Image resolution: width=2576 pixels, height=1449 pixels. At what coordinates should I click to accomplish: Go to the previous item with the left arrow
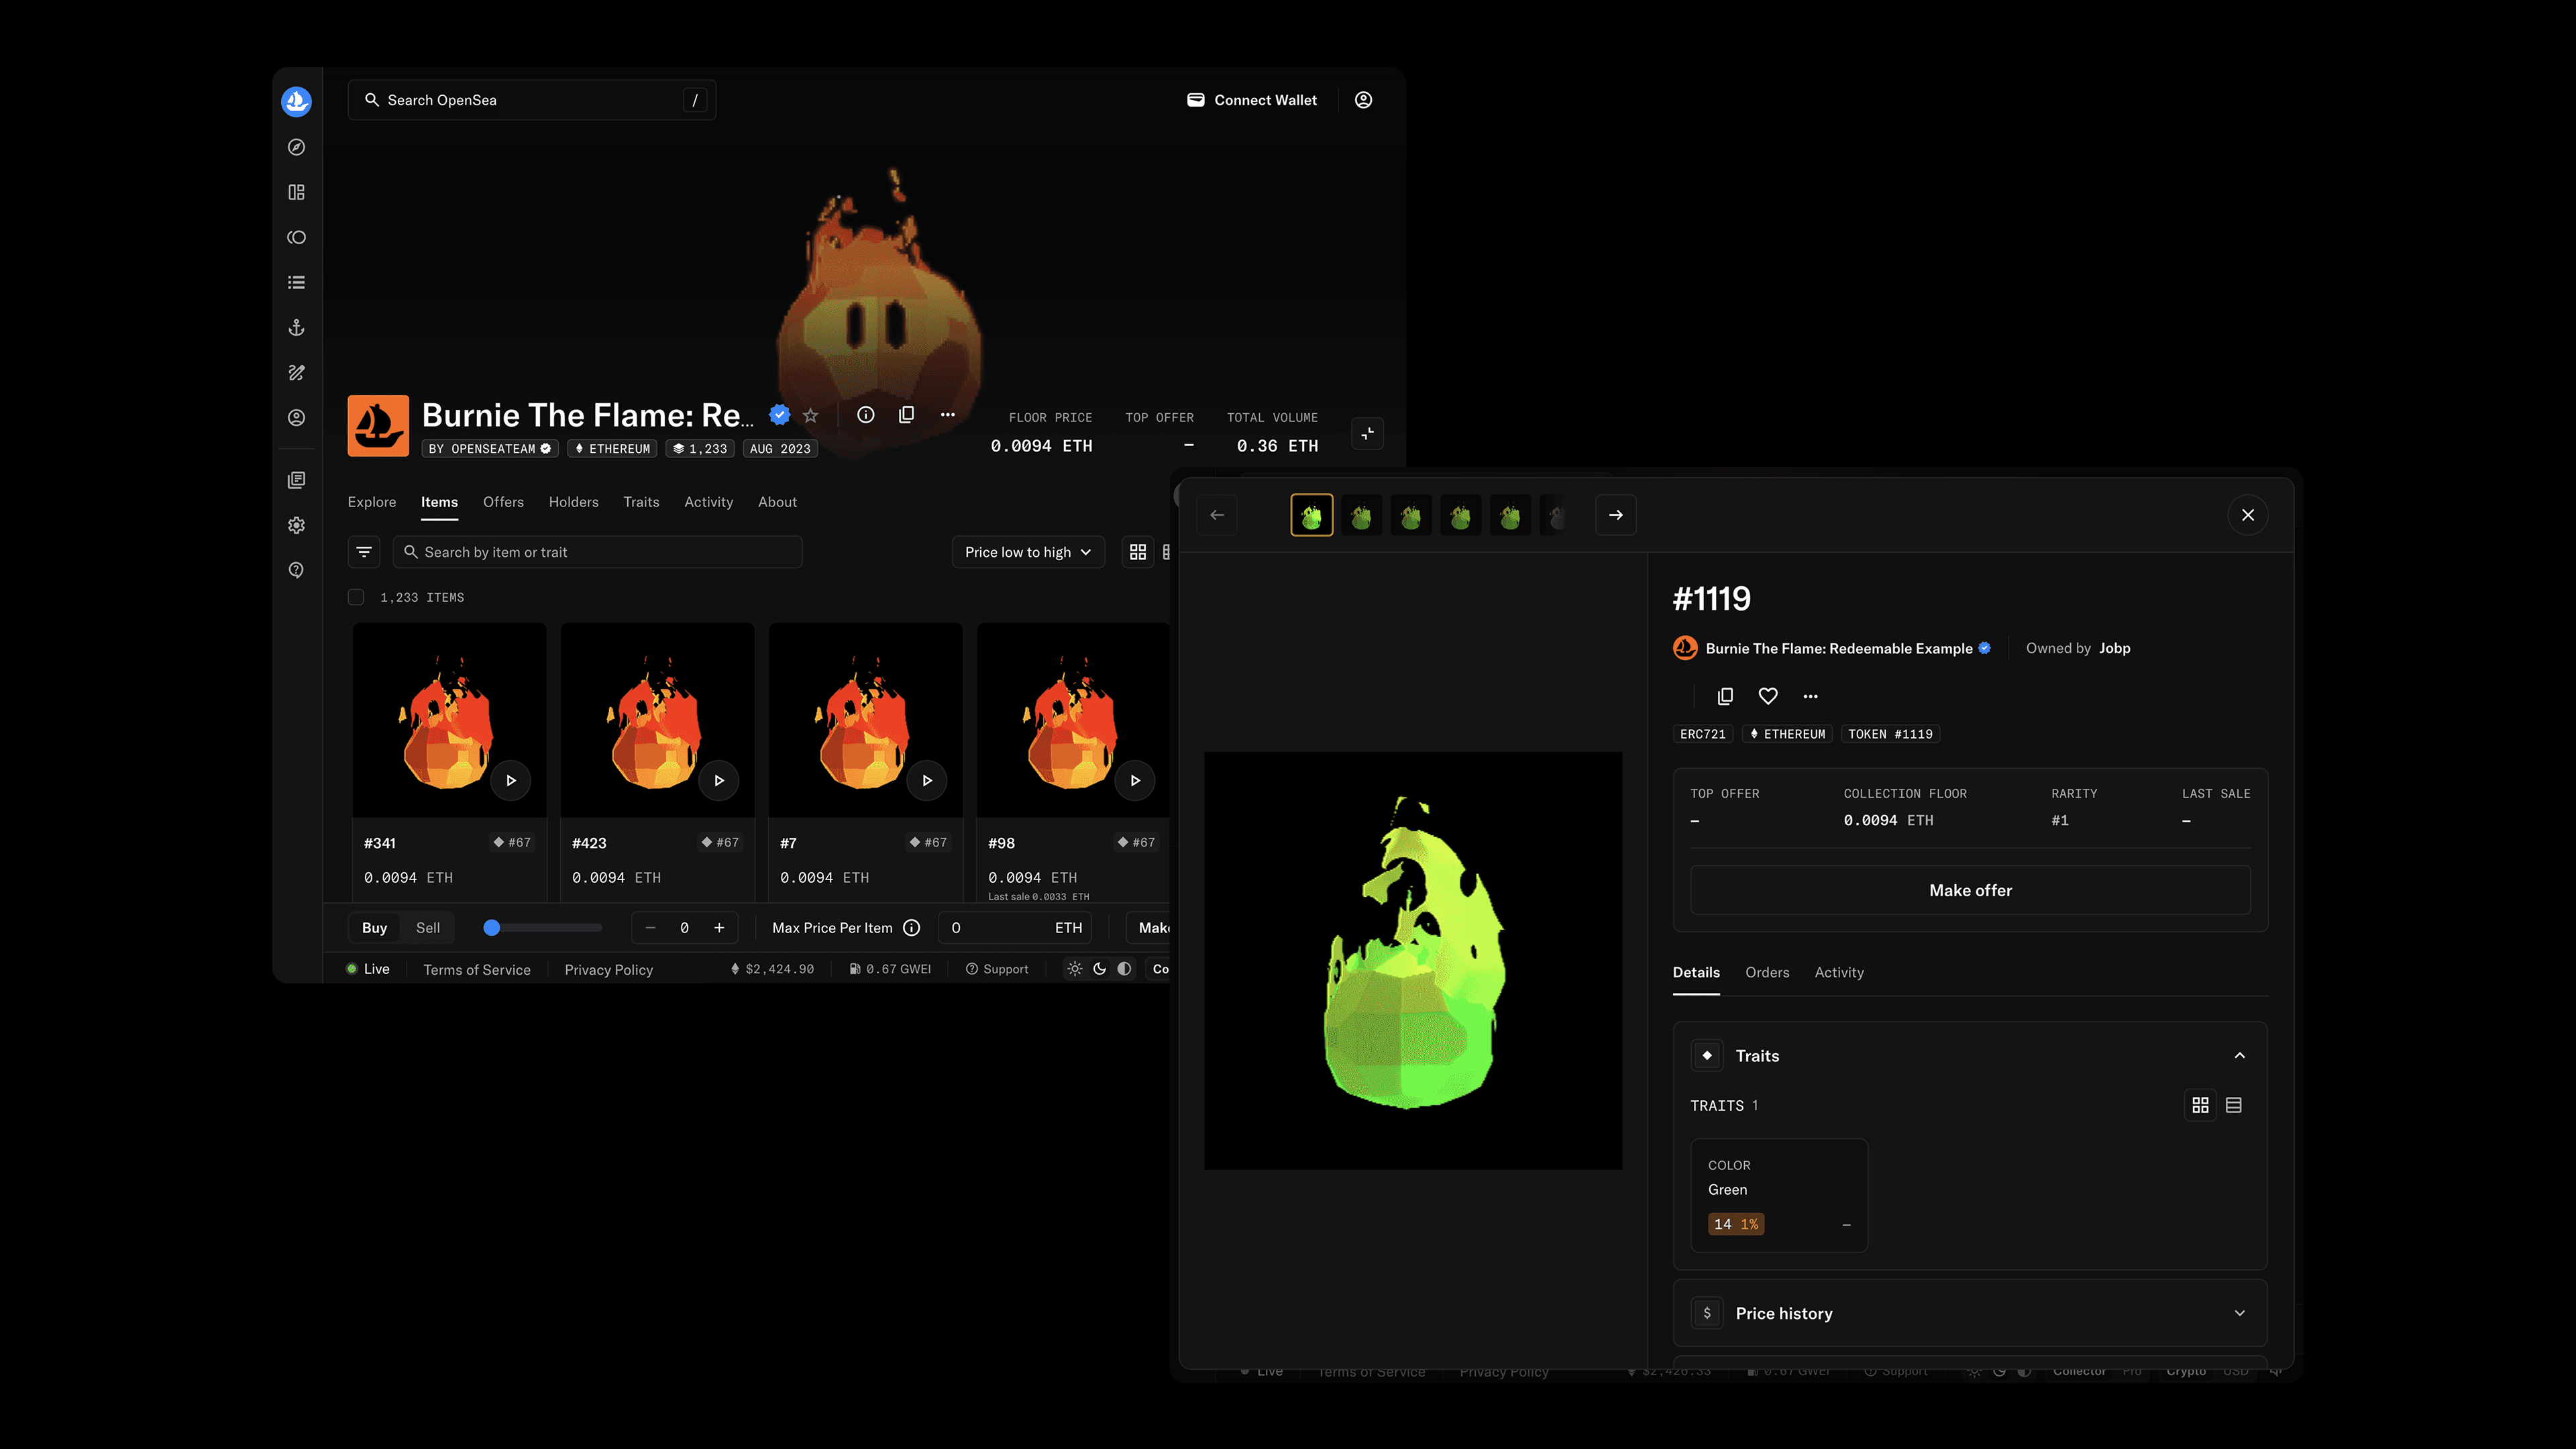pos(1217,515)
